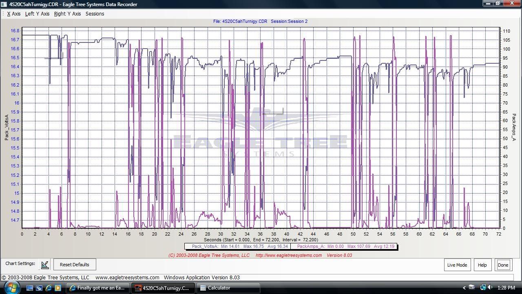Click the Done button

click(x=503, y=265)
